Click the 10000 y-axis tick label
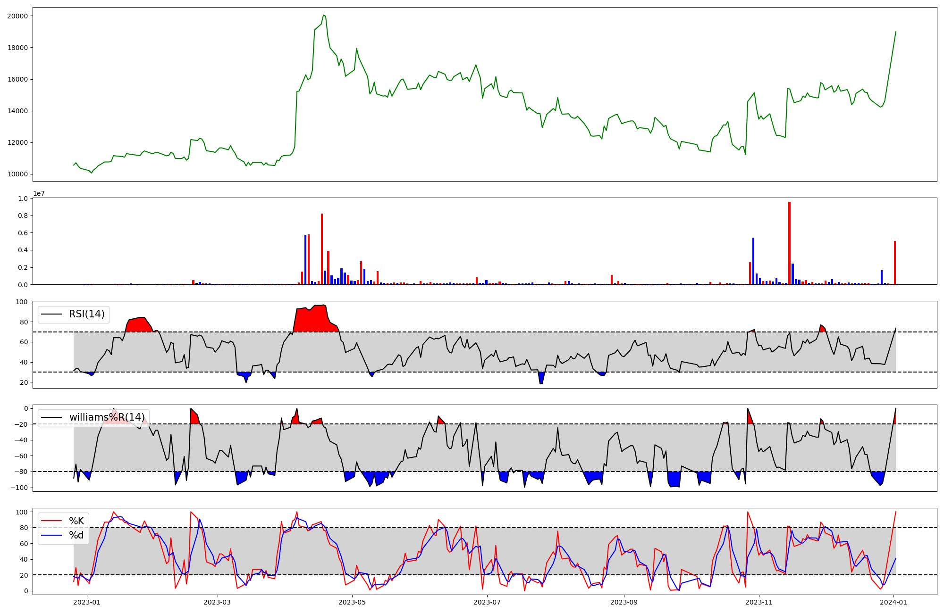Viewport: 944px width, 613px height. 17,174
